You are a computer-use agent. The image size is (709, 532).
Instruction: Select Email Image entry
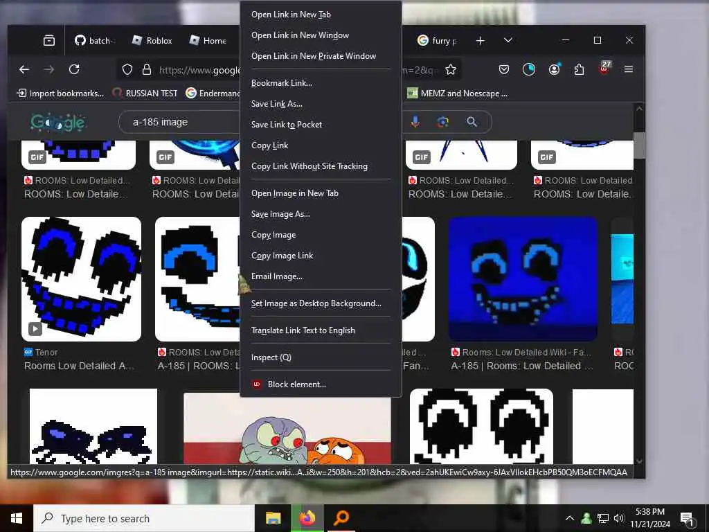321,276
